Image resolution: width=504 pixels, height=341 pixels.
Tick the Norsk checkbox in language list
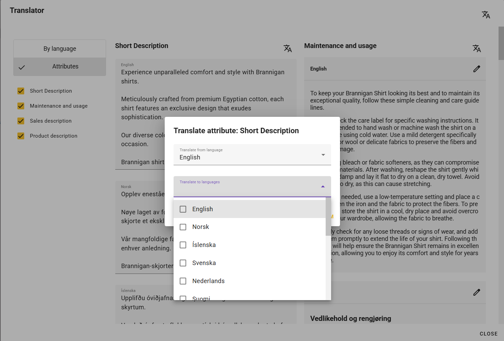(x=183, y=227)
